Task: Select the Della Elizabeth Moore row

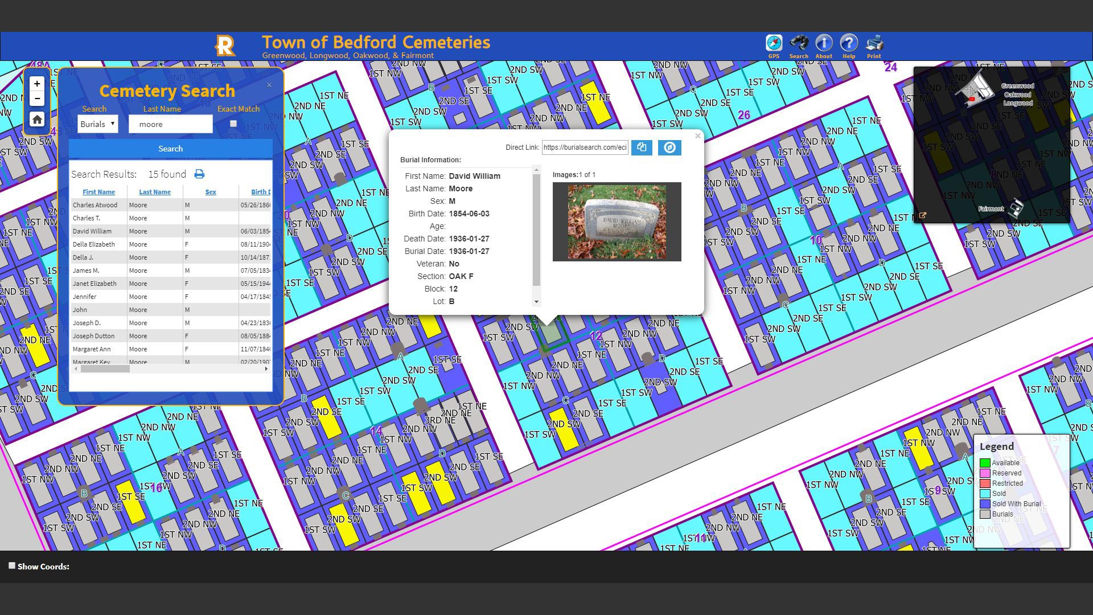Action: pos(171,244)
